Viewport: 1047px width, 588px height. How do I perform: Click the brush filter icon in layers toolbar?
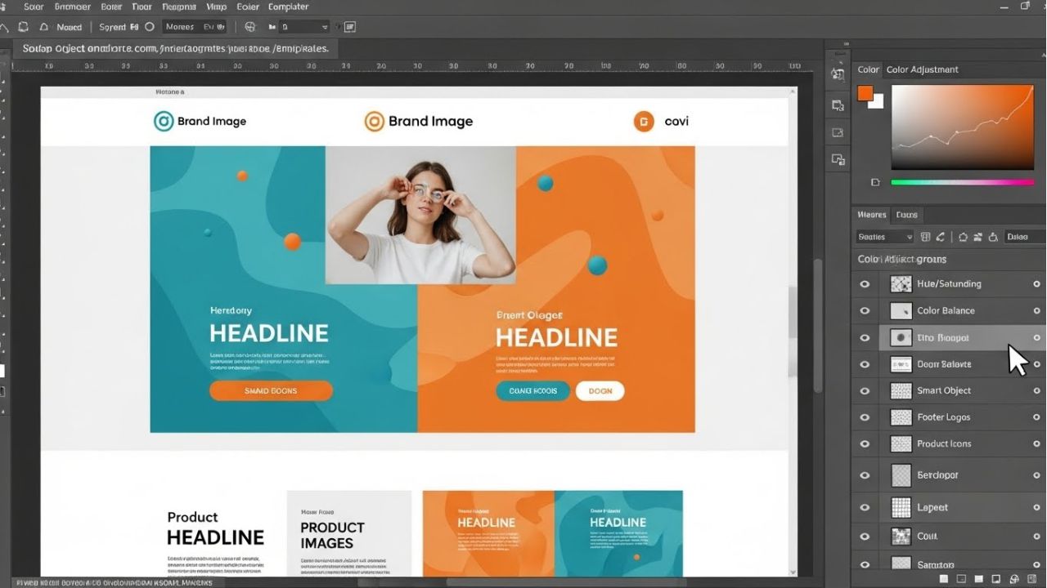pyautogui.click(x=941, y=237)
